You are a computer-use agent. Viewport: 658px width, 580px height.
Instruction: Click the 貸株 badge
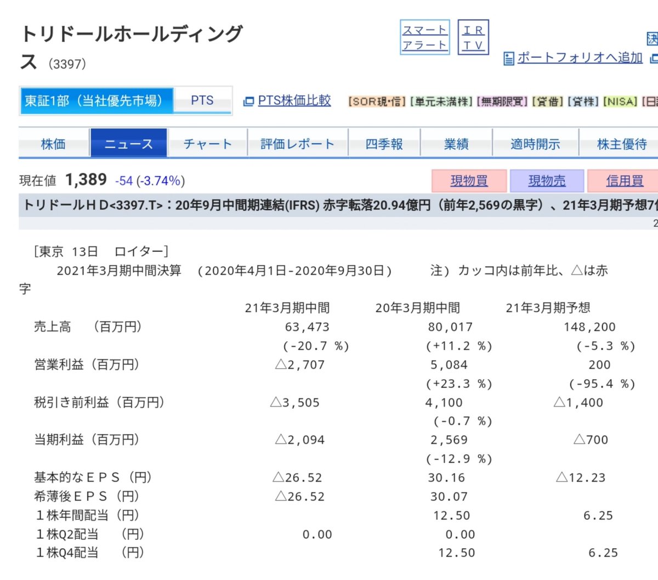click(583, 102)
